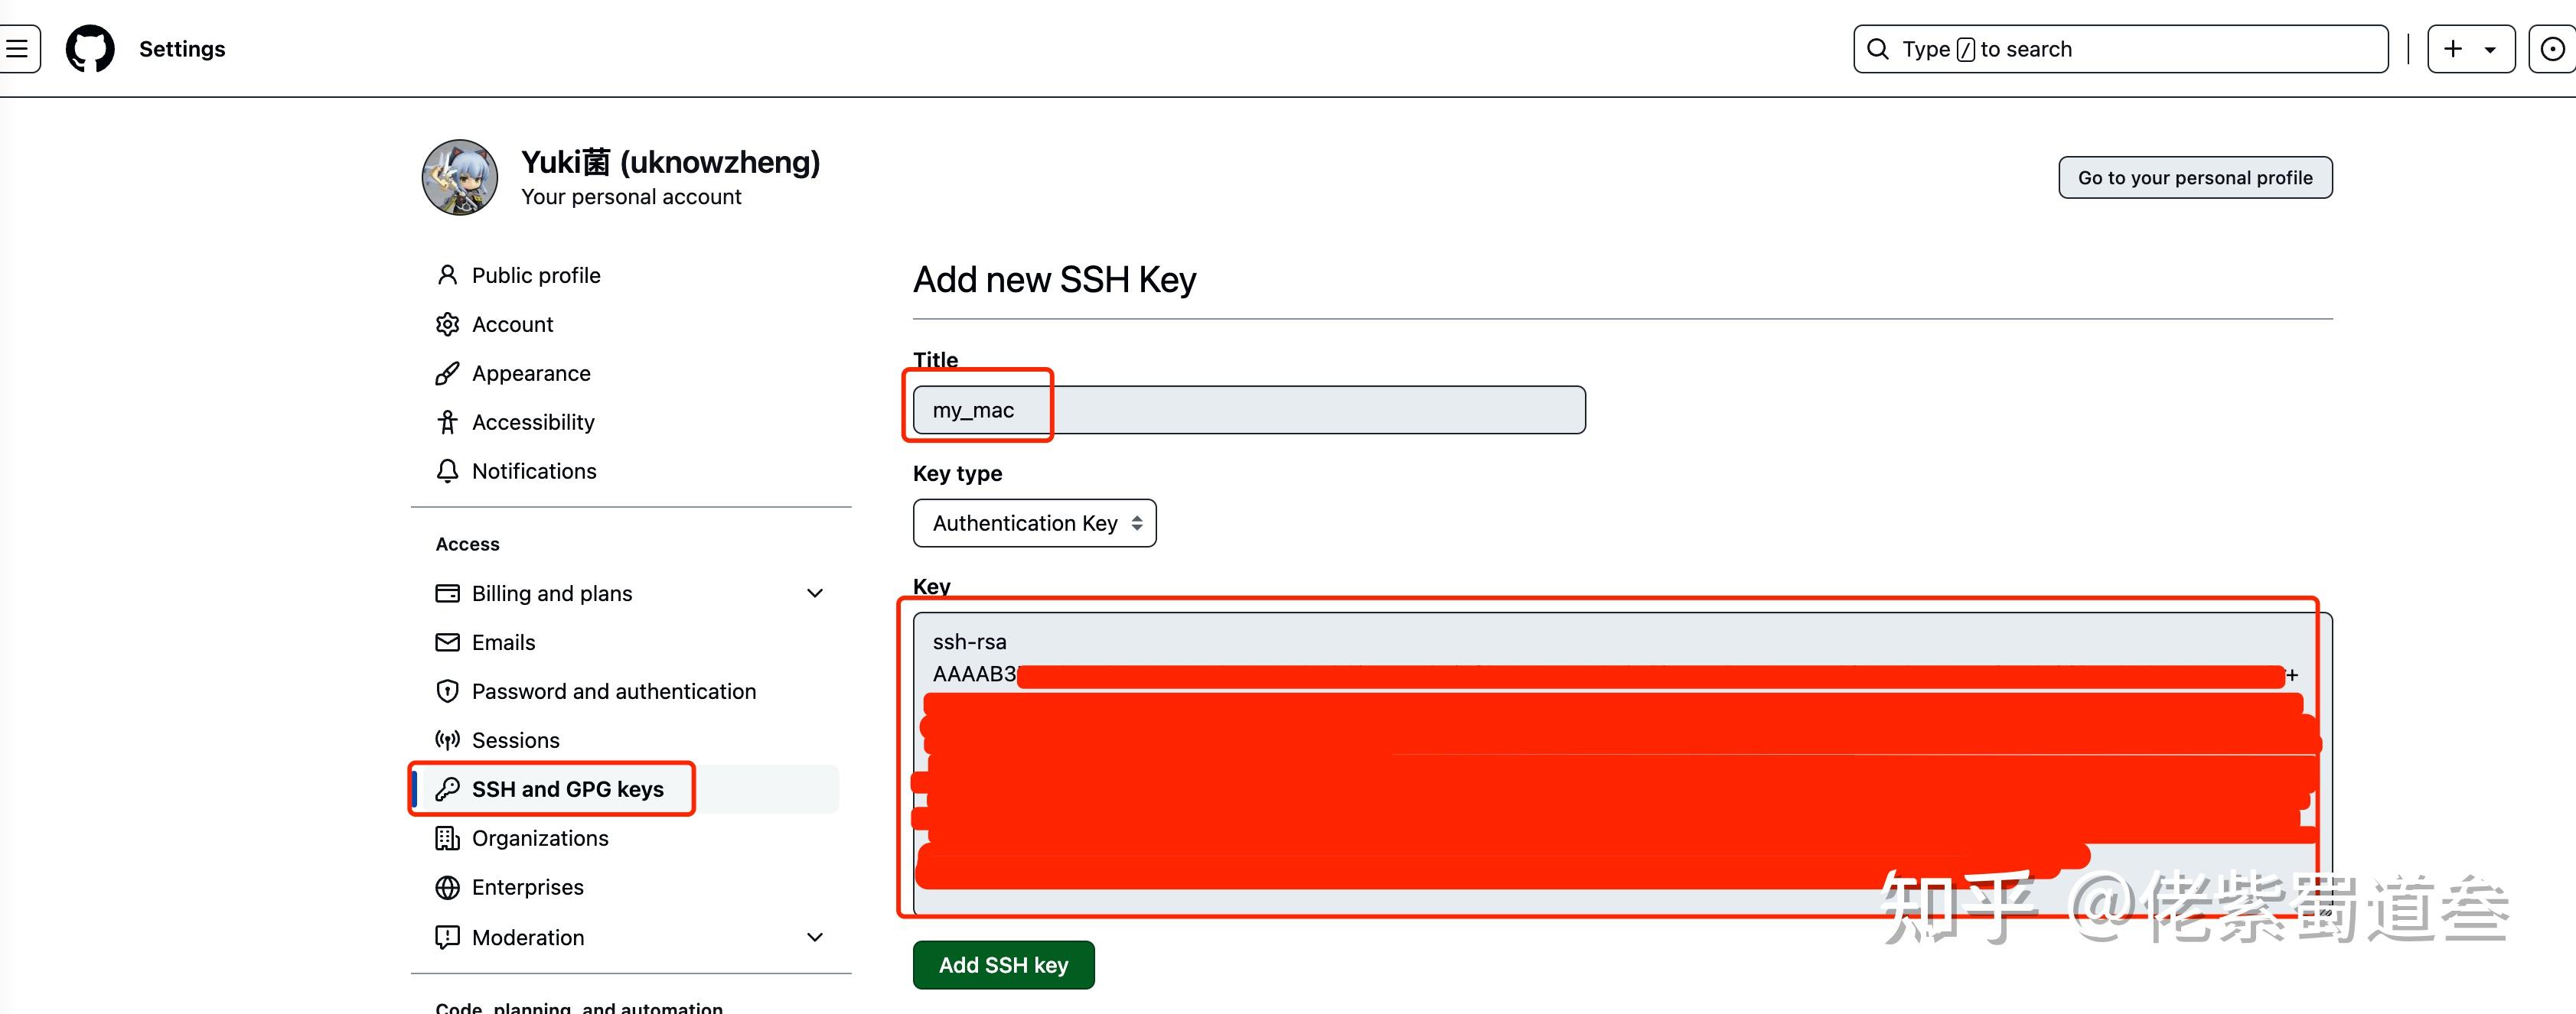
Task: Open the hamburger navigation menu
Action: pyautogui.click(x=17, y=49)
